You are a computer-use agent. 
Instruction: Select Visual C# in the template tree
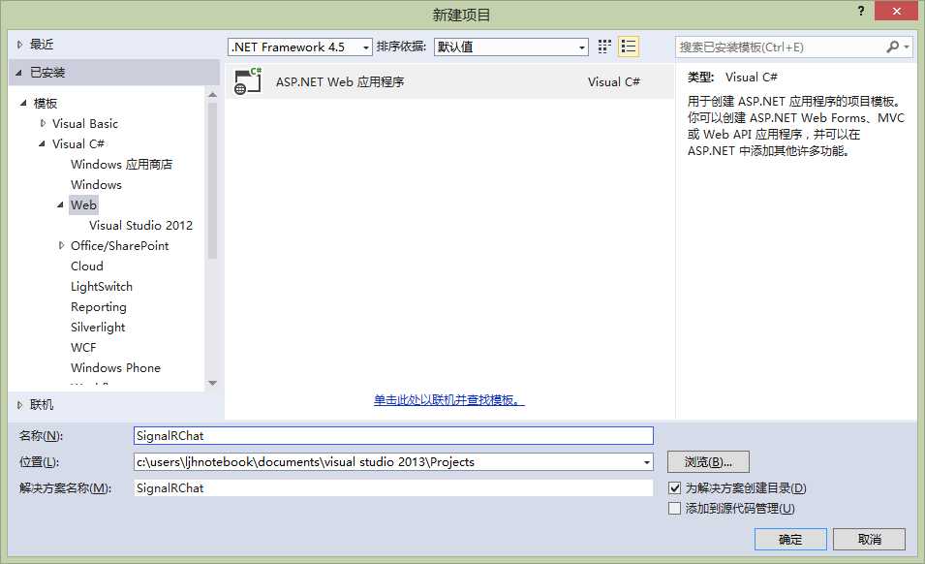[77, 144]
